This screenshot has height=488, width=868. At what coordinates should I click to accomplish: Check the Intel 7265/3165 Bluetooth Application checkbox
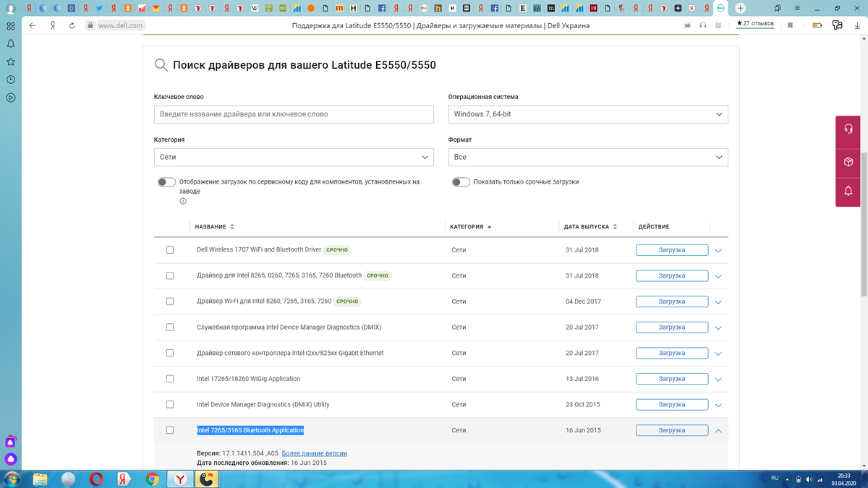(x=170, y=430)
